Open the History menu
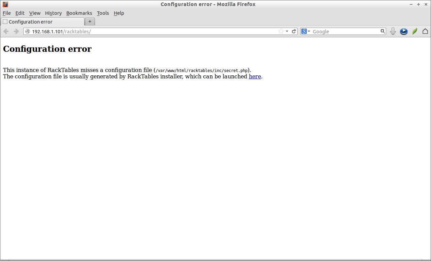The width and height of the screenshot is (431, 261). tap(53, 13)
